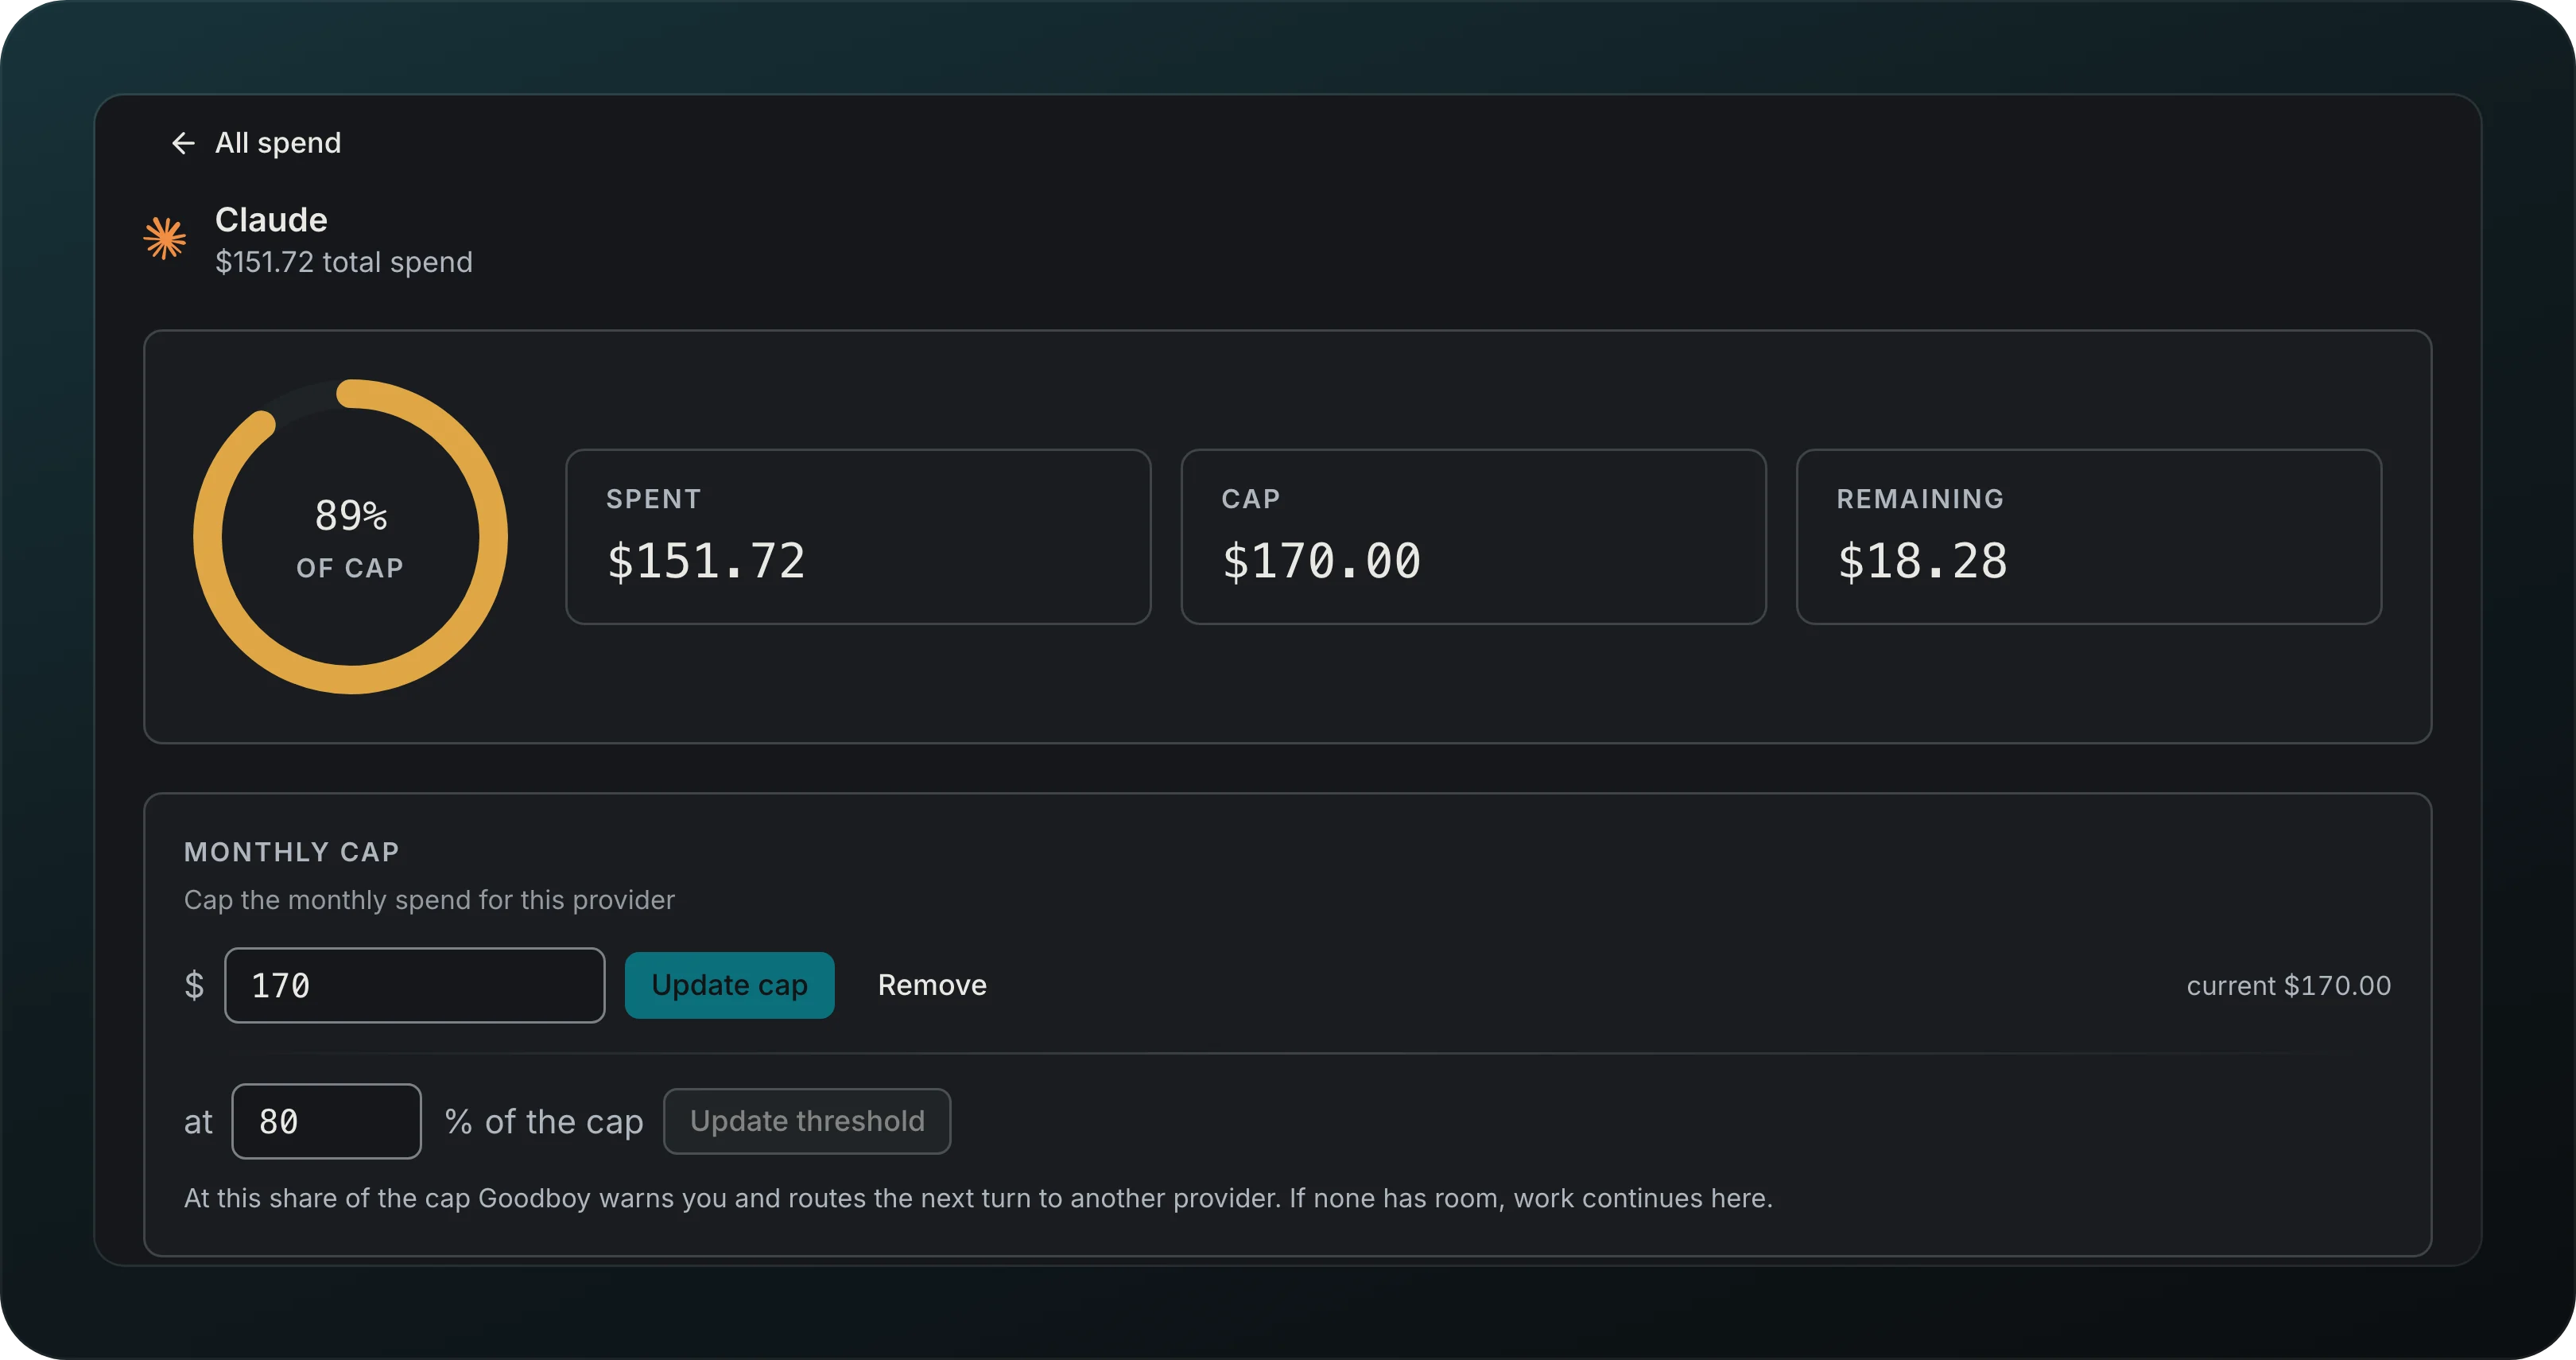Click the 89% of cap progress ring

click(350, 537)
